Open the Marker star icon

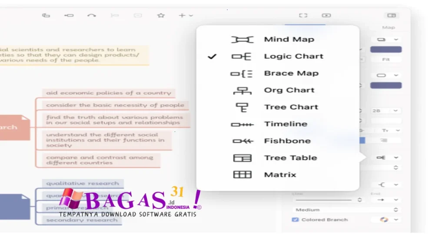(x=161, y=15)
